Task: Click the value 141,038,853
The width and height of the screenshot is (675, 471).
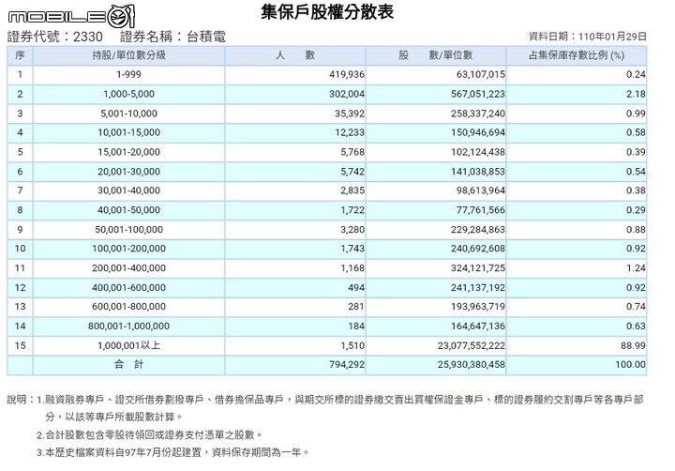Action: pos(478,172)
